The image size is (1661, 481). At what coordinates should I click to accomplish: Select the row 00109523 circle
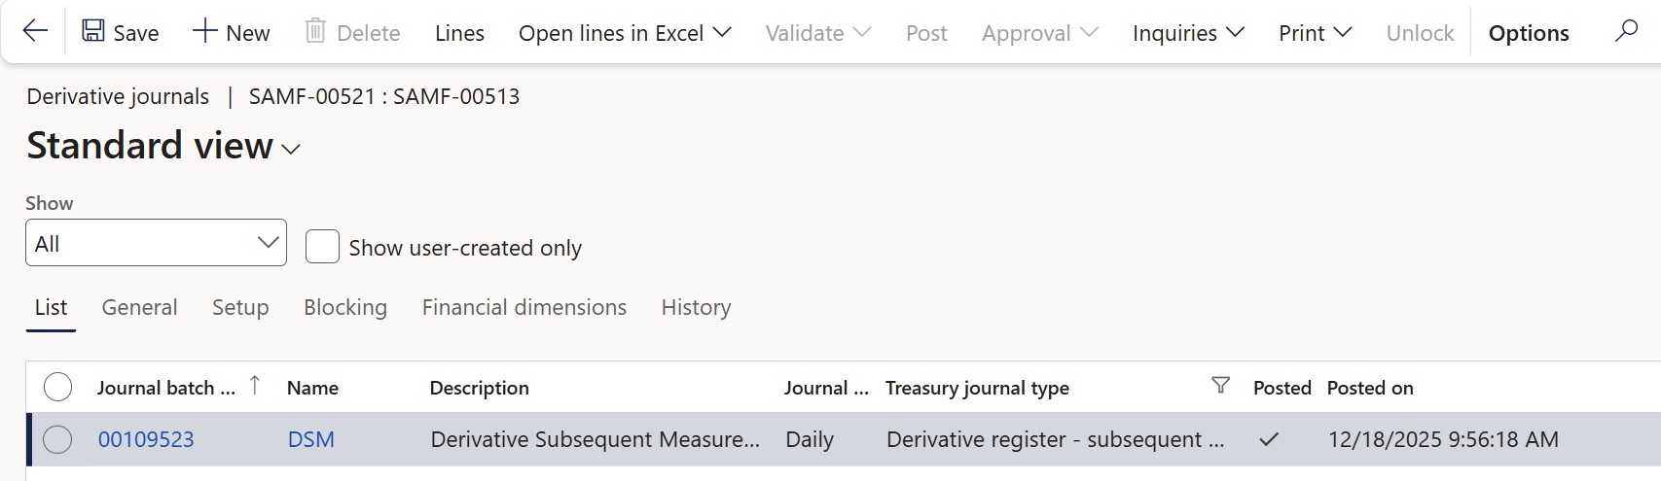click(x=58, y=440)
